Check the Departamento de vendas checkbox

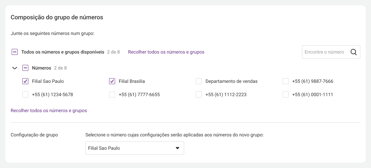click(199, 81)
